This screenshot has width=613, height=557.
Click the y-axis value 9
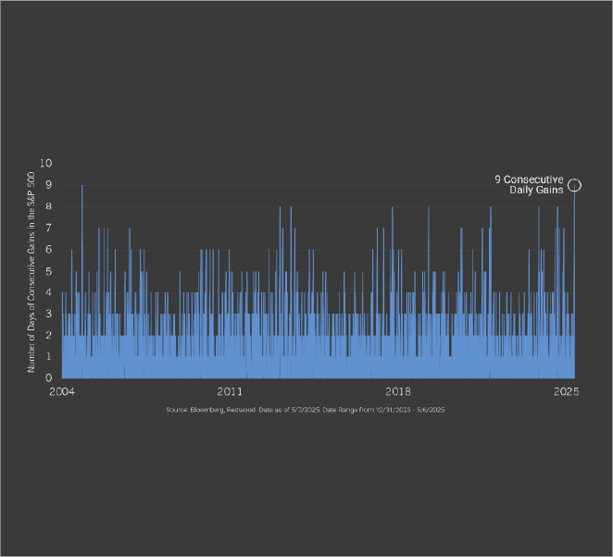click(49, 185)
